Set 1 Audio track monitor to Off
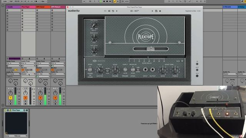246x138 pixels. pos(16,70)
